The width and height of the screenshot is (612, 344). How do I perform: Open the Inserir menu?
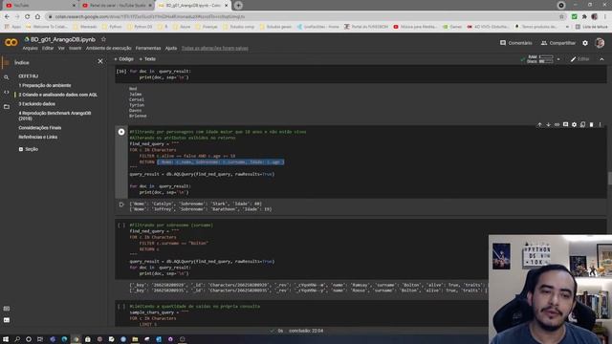pos(75,49)
